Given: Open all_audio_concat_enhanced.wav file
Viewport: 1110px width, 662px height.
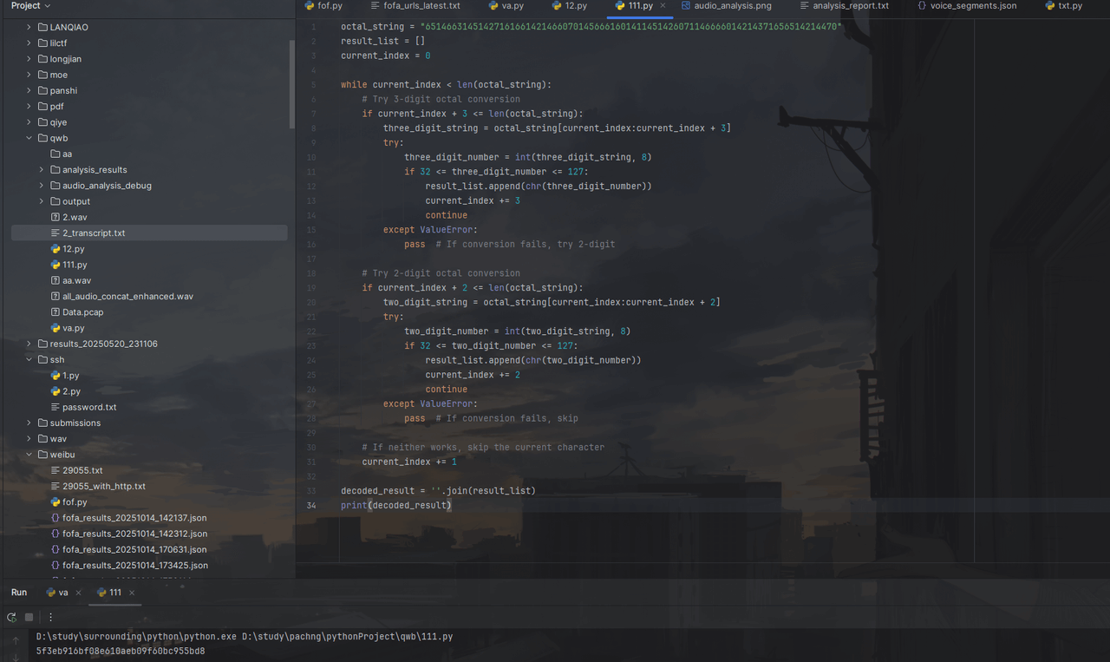Looking at the screenshot, I should pos(127,297).
